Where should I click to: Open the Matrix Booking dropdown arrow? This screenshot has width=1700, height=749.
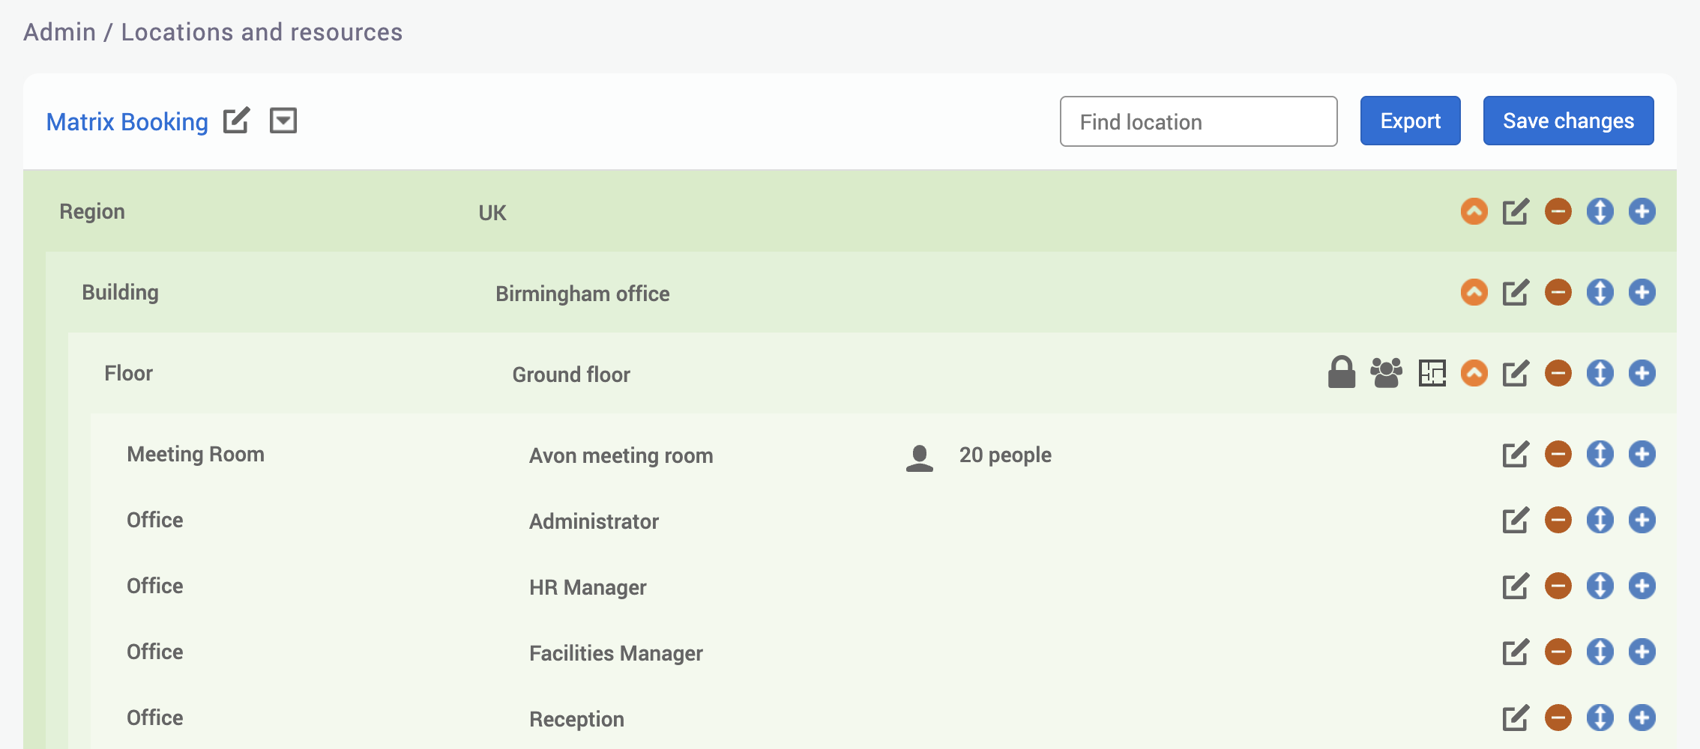click(283, 120)
